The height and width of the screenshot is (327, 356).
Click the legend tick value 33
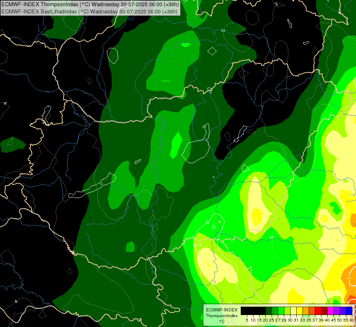tap(303, 320)
